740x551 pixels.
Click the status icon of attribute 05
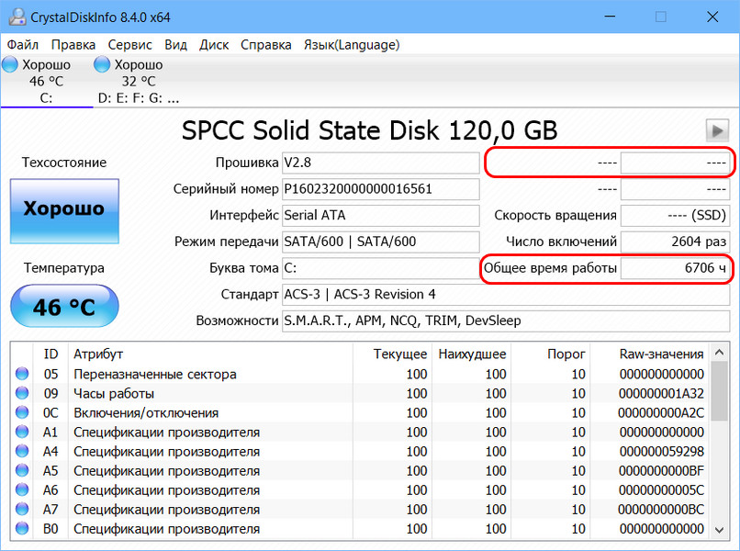click(22, 374)
